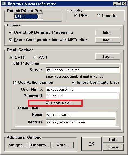Open the Default Printer Port dropdown arrow
Screen dimensions: 128x155
[x=40, y=16]
